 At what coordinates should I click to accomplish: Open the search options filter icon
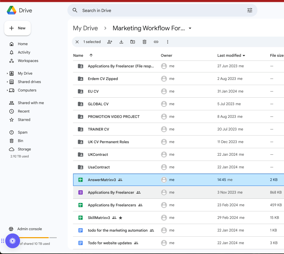[250, 10]
